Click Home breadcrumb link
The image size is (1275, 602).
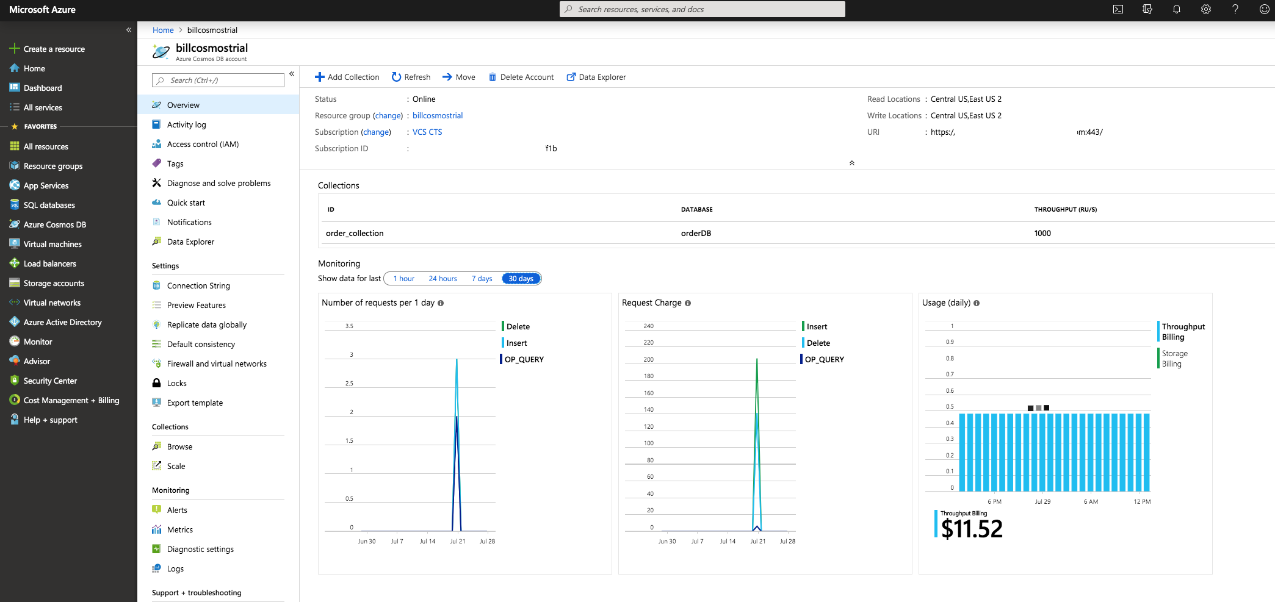pos(163,30)
